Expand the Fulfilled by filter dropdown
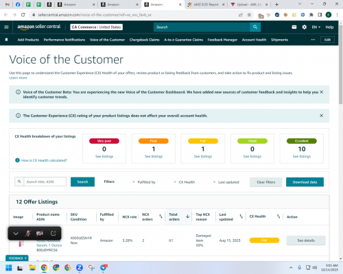The width and height of the screenshot is (343, 274). (x=144, y=182)
